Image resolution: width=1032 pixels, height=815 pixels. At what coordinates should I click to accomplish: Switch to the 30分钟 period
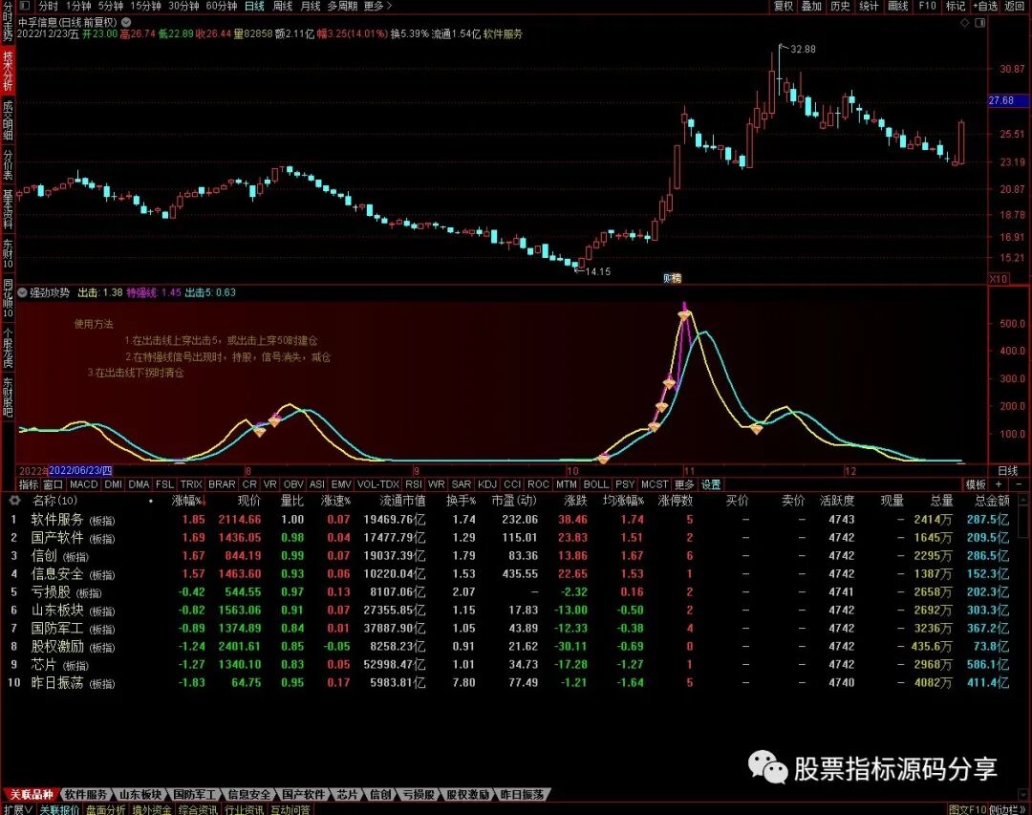(x=183, y=6)
